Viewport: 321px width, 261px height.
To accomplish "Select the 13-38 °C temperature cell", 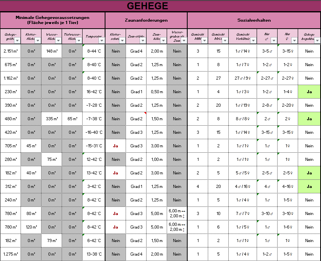I will click(x=94, y=254).
